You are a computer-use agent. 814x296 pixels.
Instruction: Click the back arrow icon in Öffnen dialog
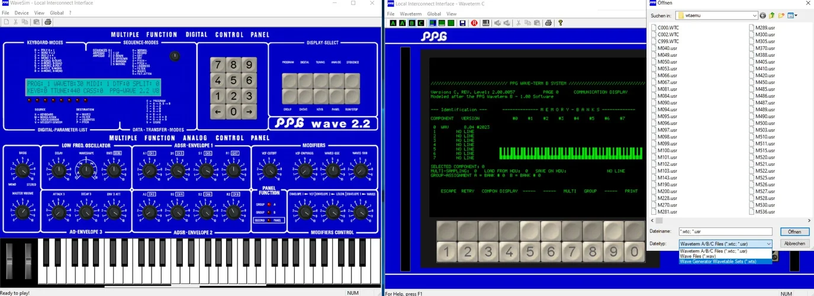coord(763,15)
